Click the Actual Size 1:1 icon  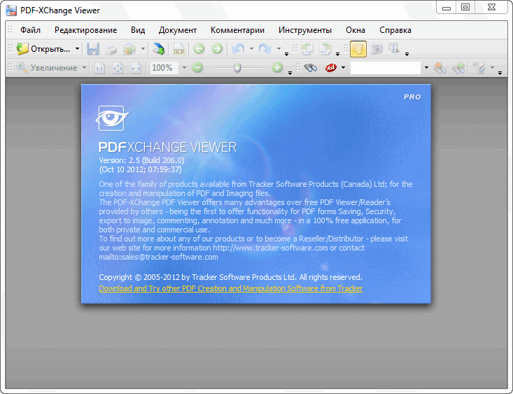tap(100, 68)
